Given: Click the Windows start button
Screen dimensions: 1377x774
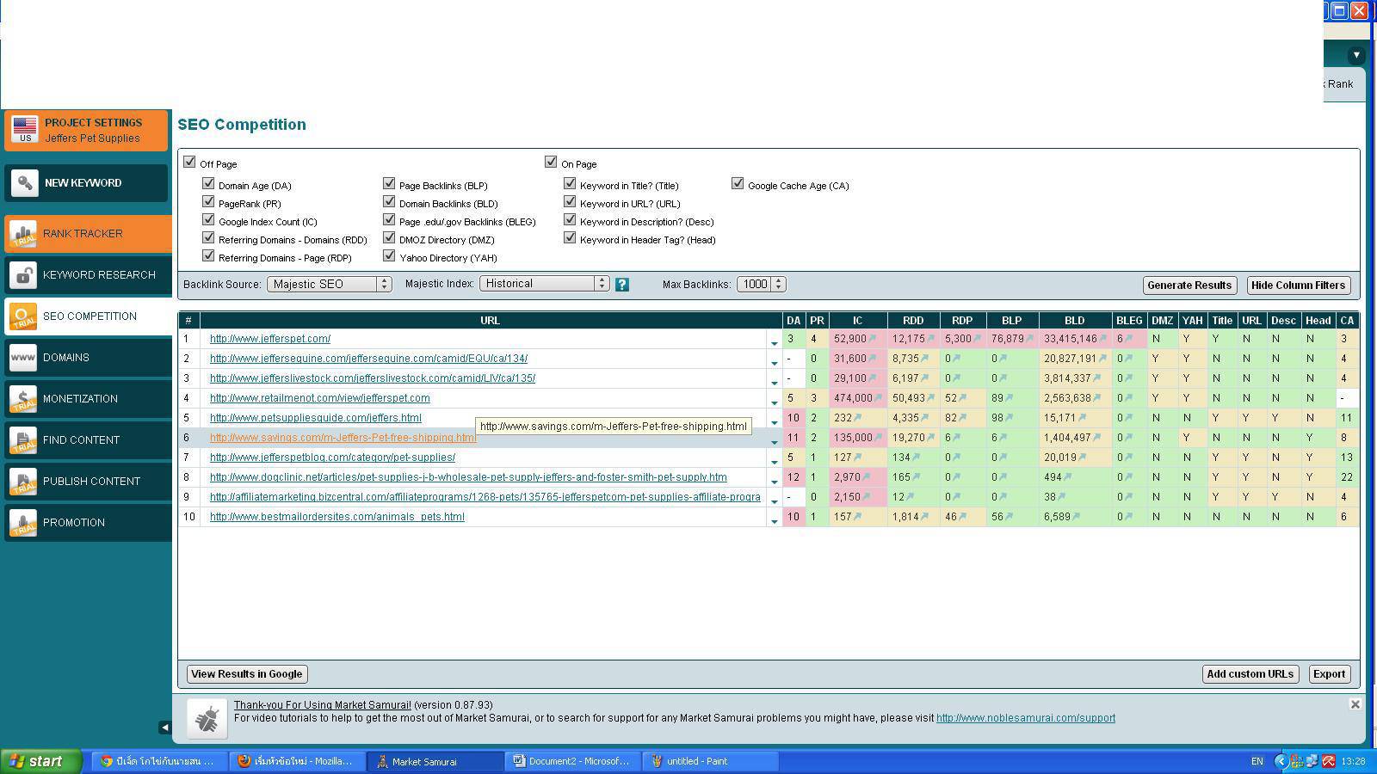Looking at the screenshot, I should coord(40,761).
